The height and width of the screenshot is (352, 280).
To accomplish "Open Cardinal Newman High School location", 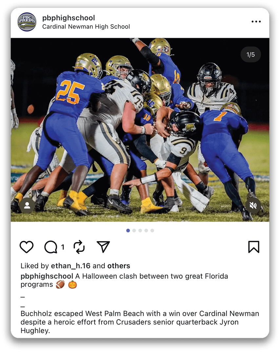I will click(86, 27).
